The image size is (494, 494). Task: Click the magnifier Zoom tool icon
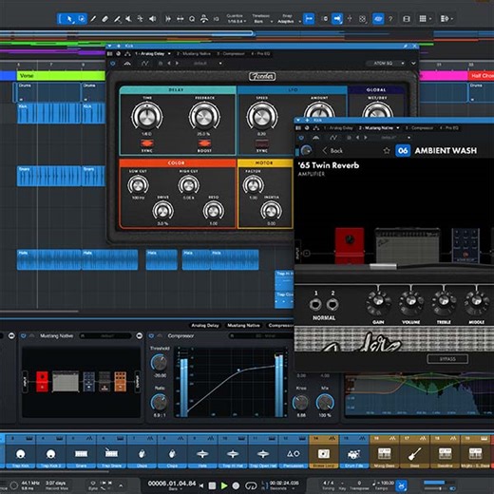pyautogui.click(x=192, y=19)
